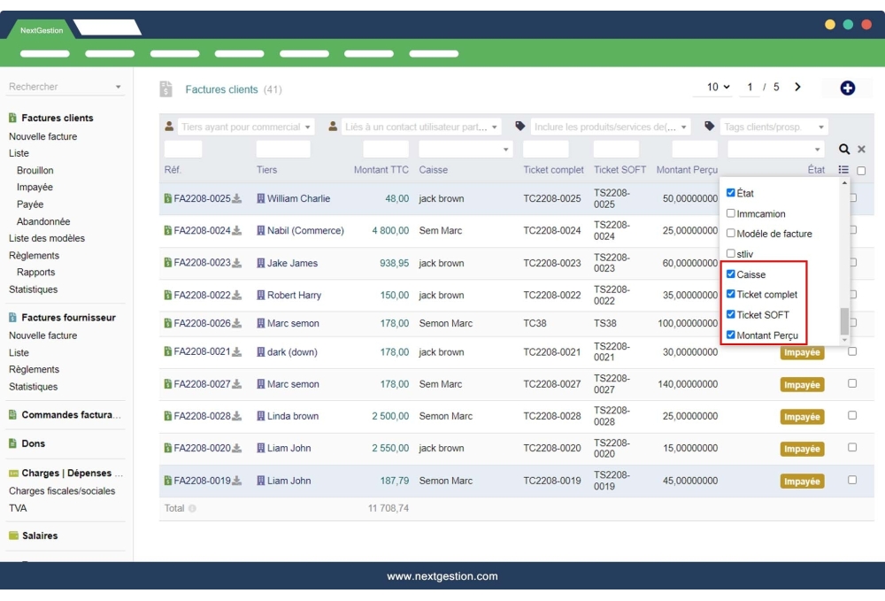The width and height of the screenshot is (885, 601).
Task: Open third party William Charlie
Action: coord(298,198)
